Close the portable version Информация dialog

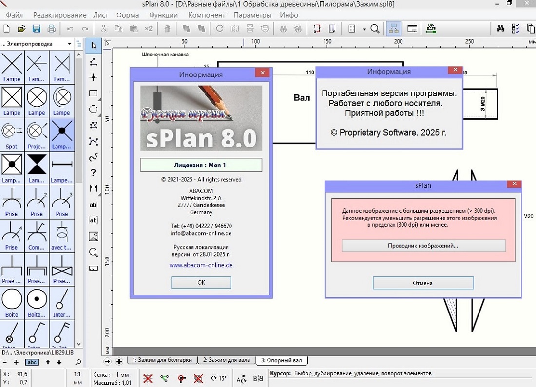455,70
